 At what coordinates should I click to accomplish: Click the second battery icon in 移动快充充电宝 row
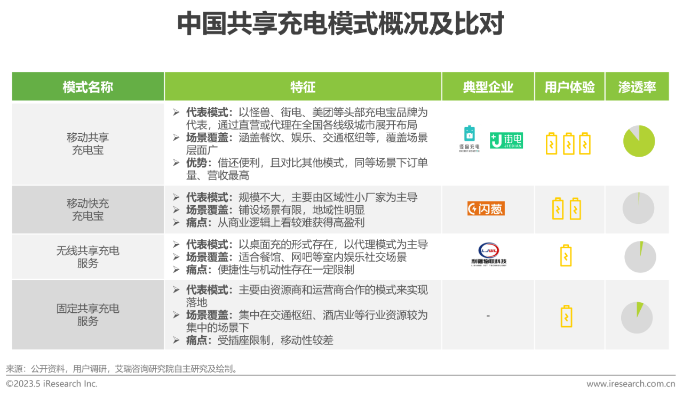(575, 208)
